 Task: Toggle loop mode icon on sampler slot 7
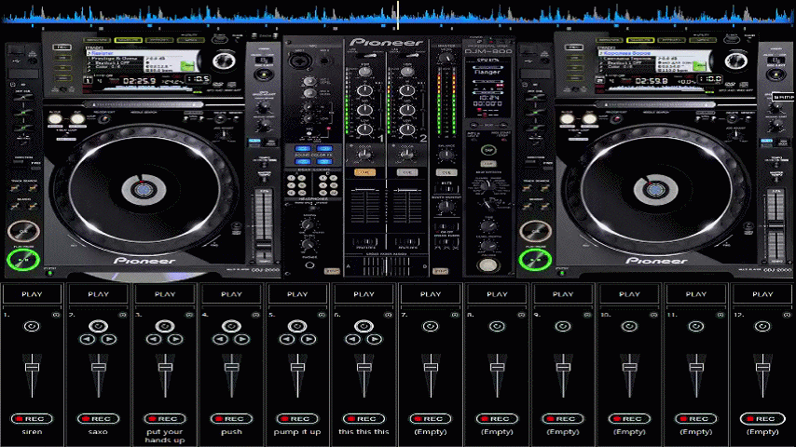point(431,326)
